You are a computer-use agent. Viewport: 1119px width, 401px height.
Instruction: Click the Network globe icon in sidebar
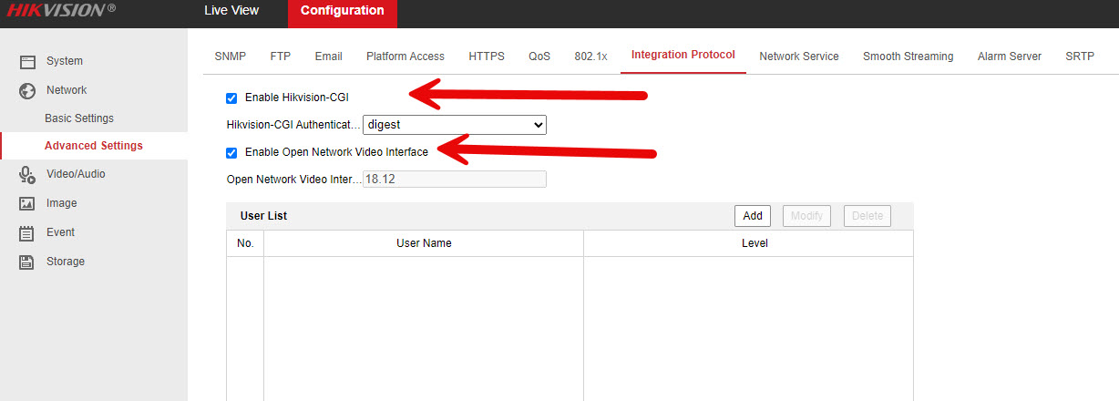coord(27,90)
